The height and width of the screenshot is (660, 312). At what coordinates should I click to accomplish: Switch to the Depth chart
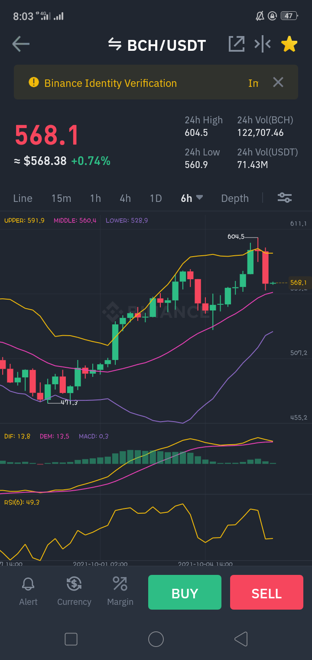coord(235,198)
